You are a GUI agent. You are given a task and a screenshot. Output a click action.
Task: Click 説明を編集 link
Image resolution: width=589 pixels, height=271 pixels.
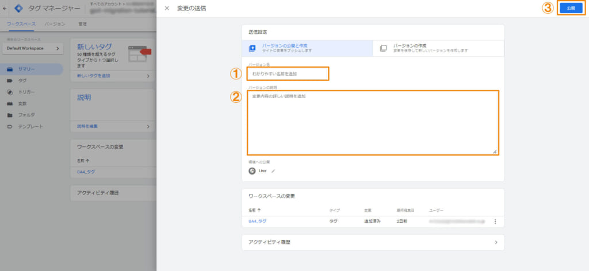87,126
